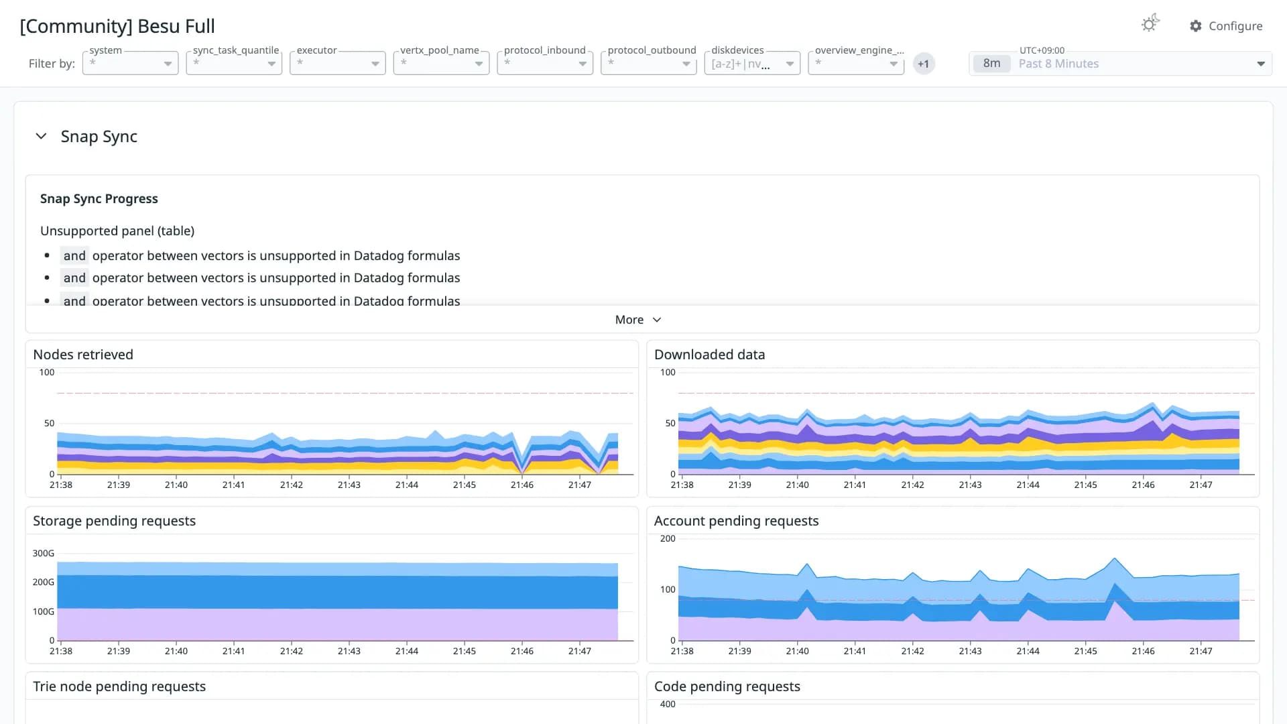Open the system filter dropdown
Viewport: 1287px width, 724px height.
130,63
